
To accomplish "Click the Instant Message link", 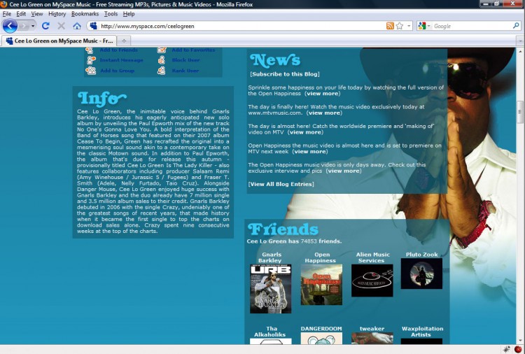I will (x=122, y=60).
